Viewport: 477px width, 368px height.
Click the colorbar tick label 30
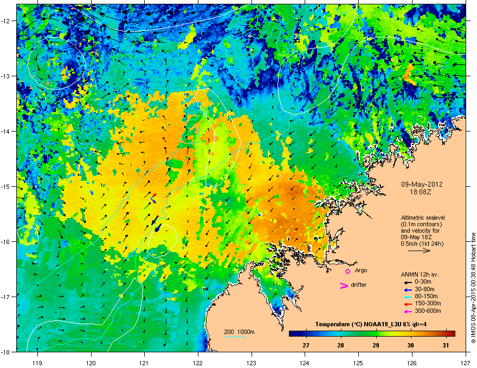tap(411, 345)
